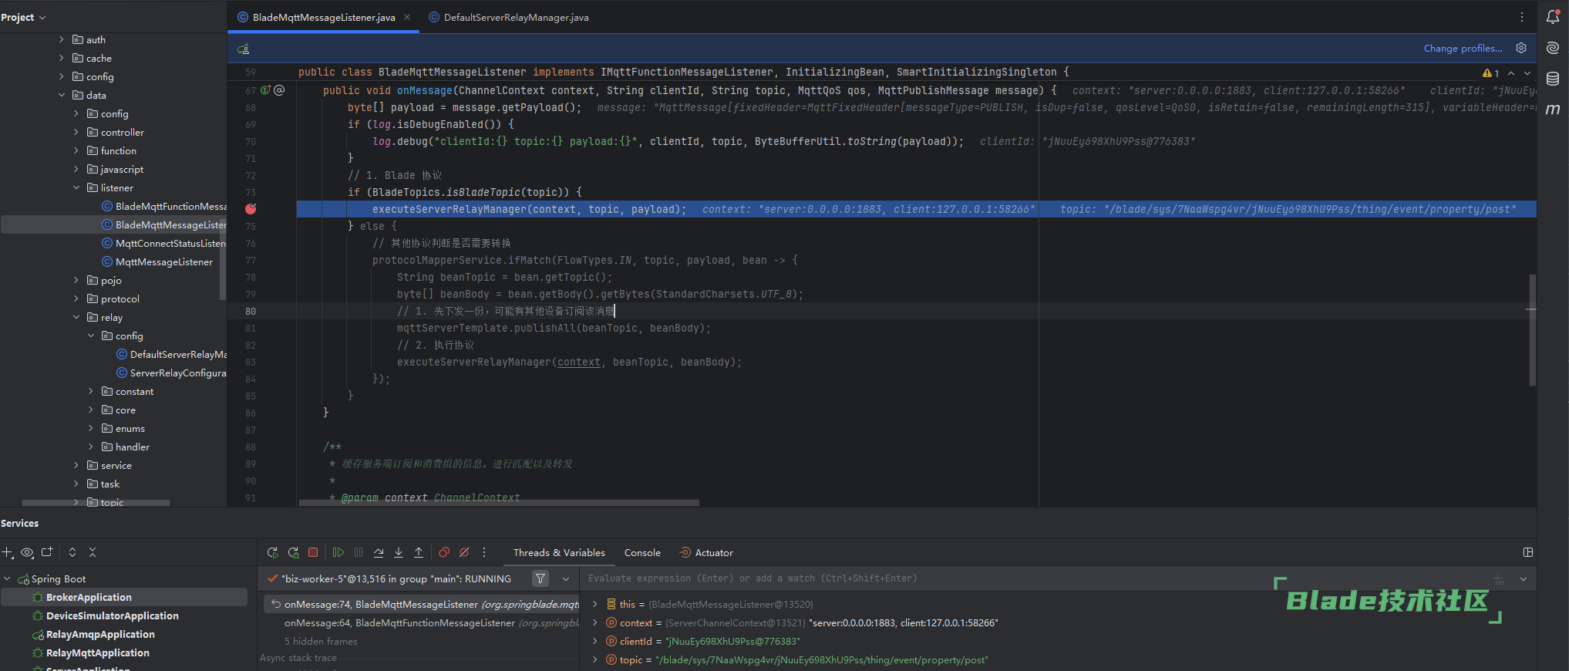Viewport: 1569px width, 671px height.
Task: Toggle mute breakpoints
Action: coord(464,552)
